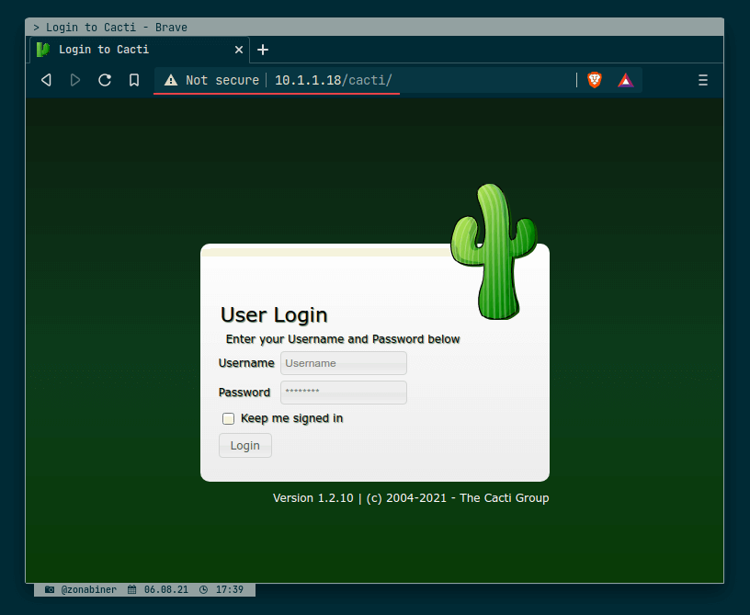Open the Brave hamburger menu
This screenshot has height=615, width=750.
[703, 80]
